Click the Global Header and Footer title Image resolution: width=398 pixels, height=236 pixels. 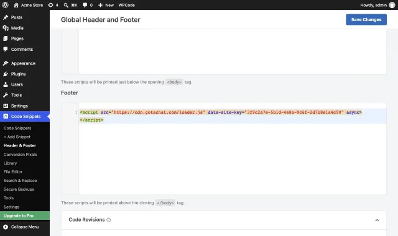[101, 20]
